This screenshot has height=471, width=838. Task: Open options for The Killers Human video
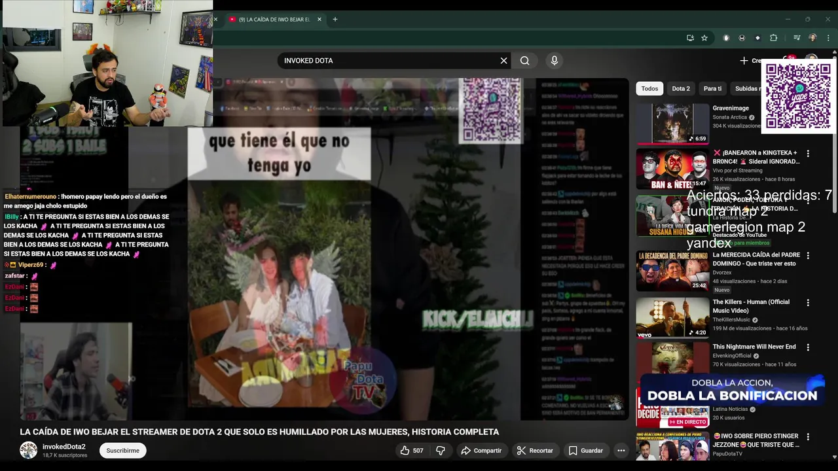tap(808, 302)
